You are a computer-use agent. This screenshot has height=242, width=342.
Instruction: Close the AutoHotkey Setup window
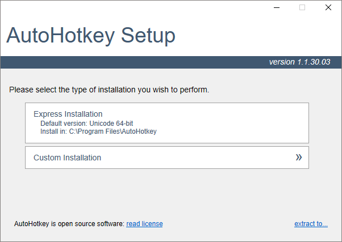328,7
